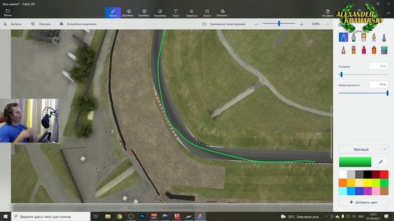Image resolution: width=394 pixels, height=221 pixels.
Task: Open the Эффекты (Effects) tab
Action: 191,12
